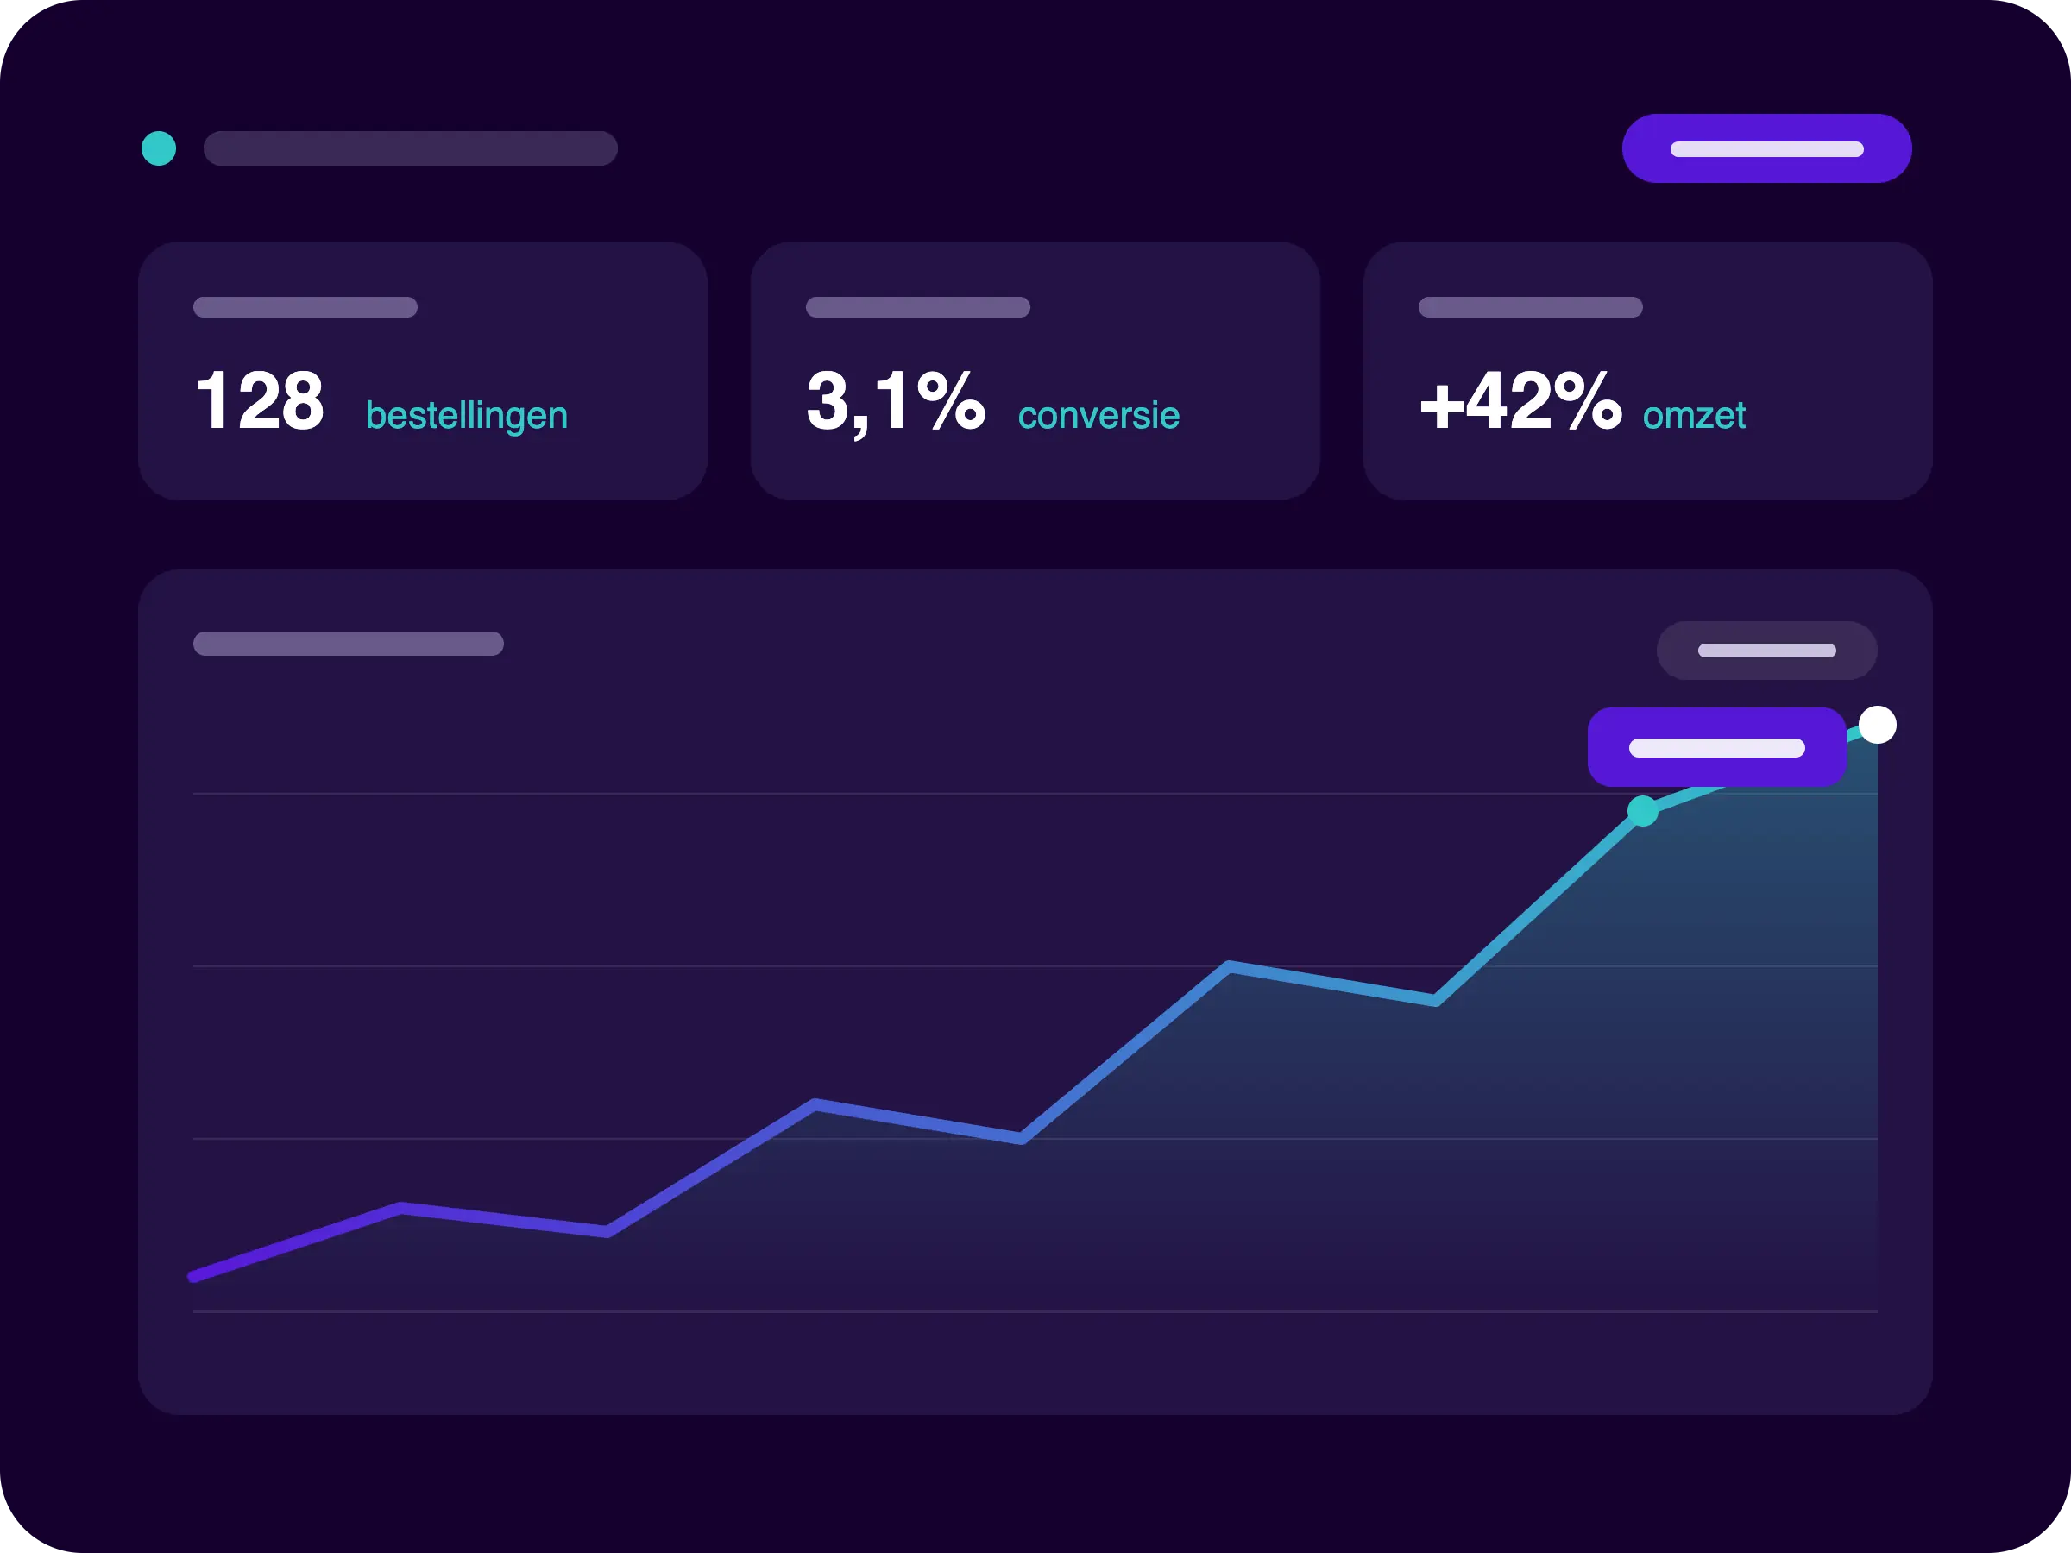Viewport: 2071px width, 1553px height.
Task: Click the "128" value
Action: tap(261, 401)
